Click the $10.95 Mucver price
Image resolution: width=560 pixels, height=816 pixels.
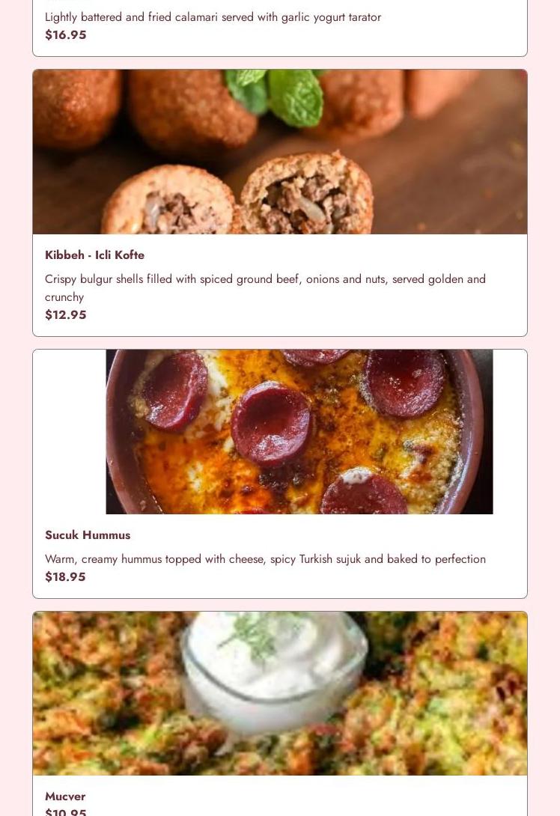coord(66,812)
